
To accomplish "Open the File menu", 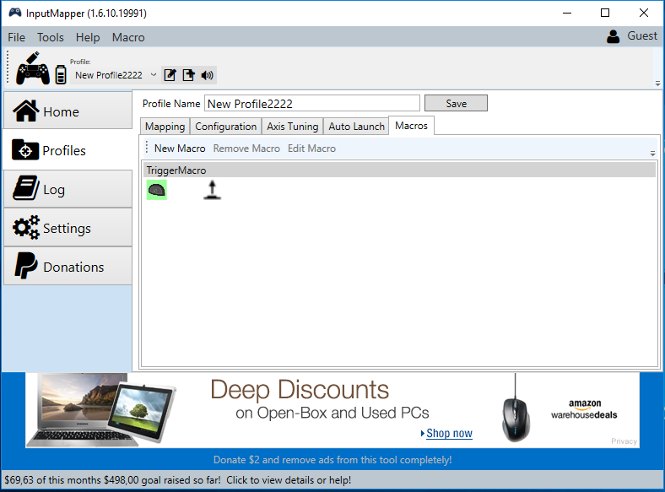I will [x=17, y=37].
